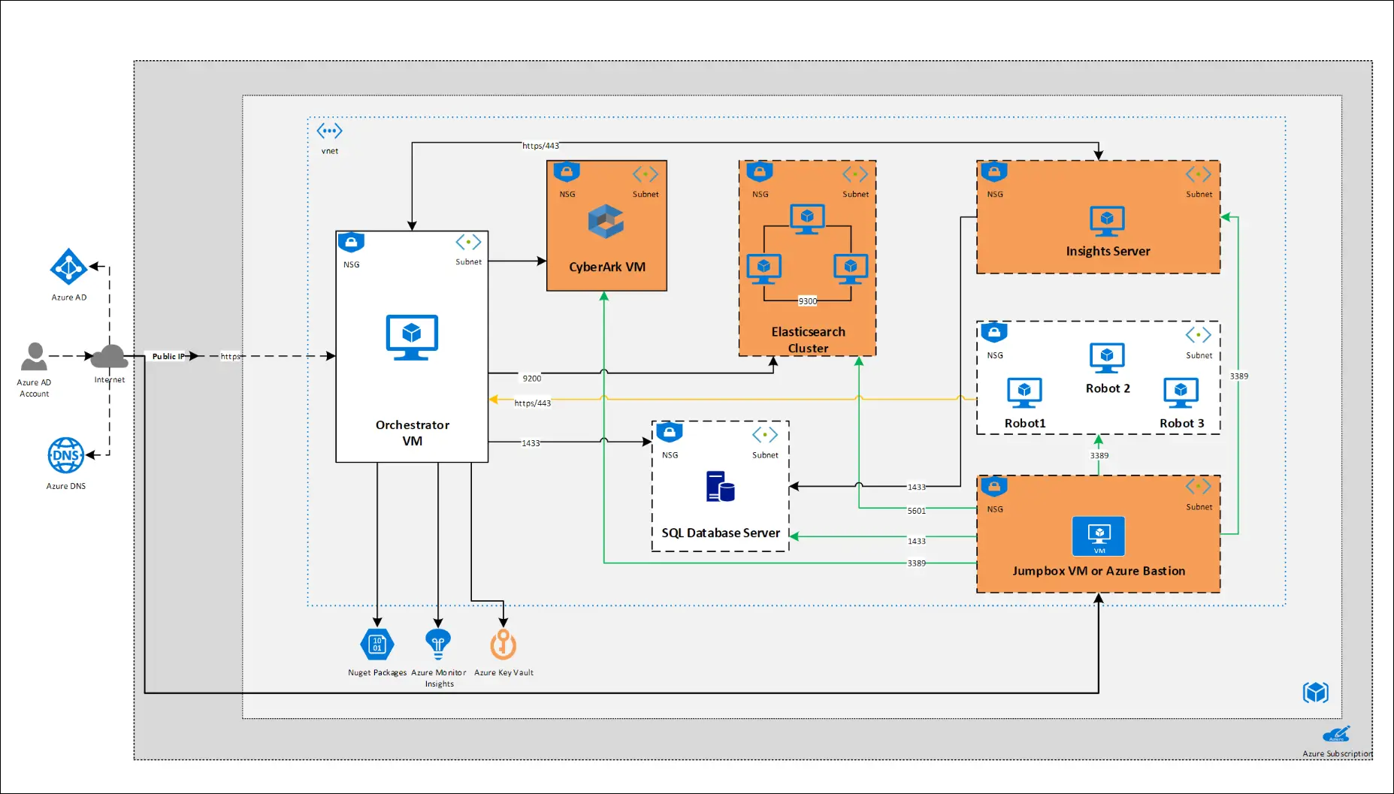Viewport: 1394px width, 794px height.
Task: Select top node of Elasticsearch Cluster
Action: pyautogui.click(x=807, y=219)
